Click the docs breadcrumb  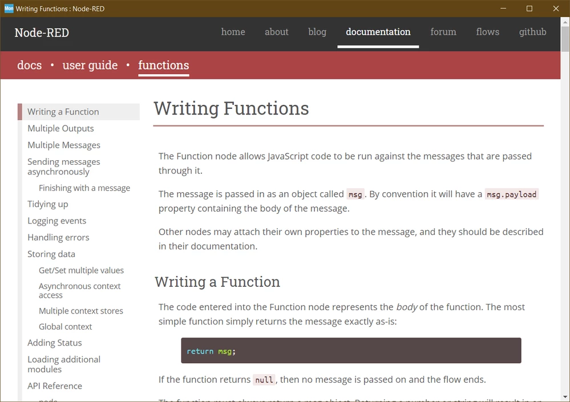(30, 65)
